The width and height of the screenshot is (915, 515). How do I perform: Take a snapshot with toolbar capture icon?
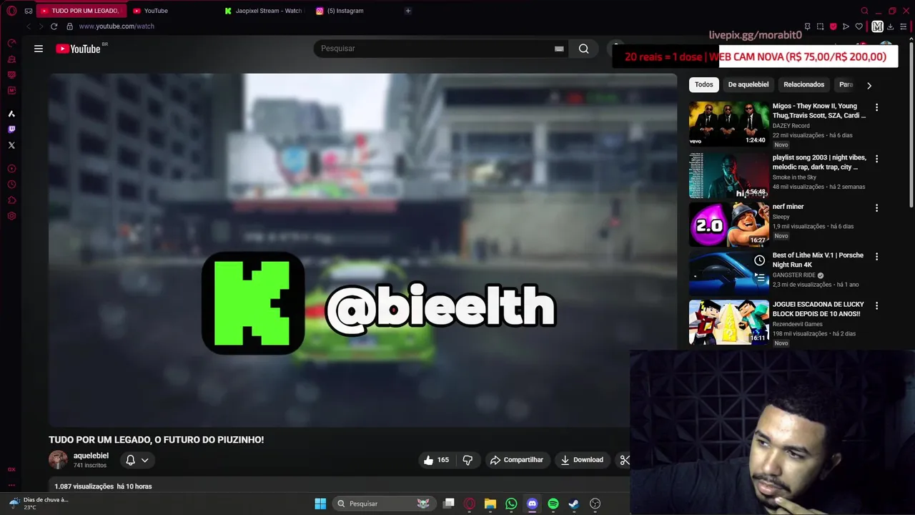click(x=820, y=26)
